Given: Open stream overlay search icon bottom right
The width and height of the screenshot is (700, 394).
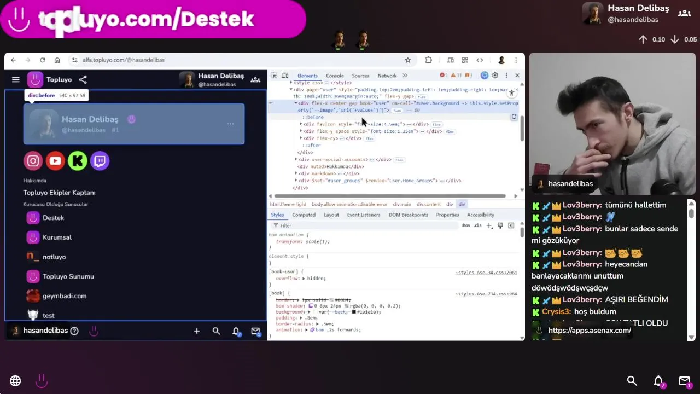Looking at the screenshot, I should click(632, 381).
